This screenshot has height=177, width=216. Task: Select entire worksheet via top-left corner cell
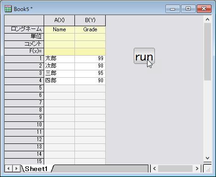pyautogui.click(x=24, y=20)
